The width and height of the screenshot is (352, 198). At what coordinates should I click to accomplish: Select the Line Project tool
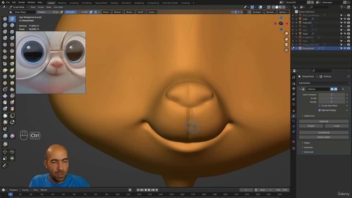[5, 129]
